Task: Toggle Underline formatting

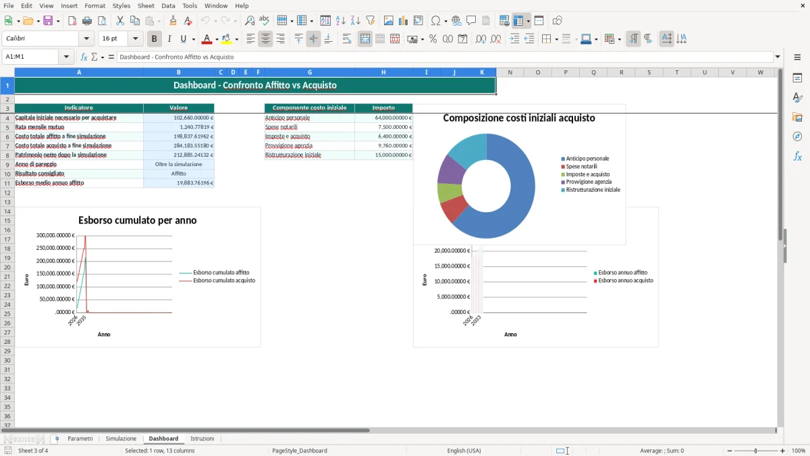Action: pyautogui.click(x=183, y=39)
